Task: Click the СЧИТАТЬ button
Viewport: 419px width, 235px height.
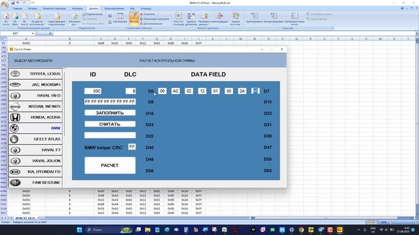Action: point(110,124)
